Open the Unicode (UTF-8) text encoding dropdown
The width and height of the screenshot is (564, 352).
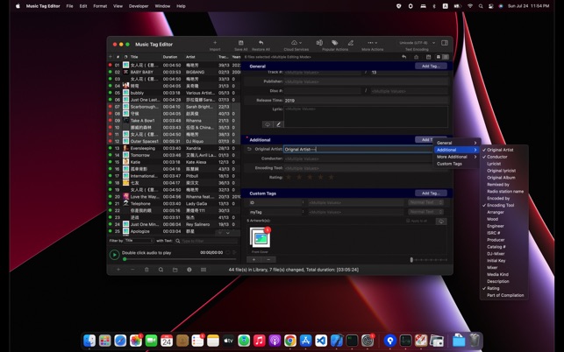[417, 43]
